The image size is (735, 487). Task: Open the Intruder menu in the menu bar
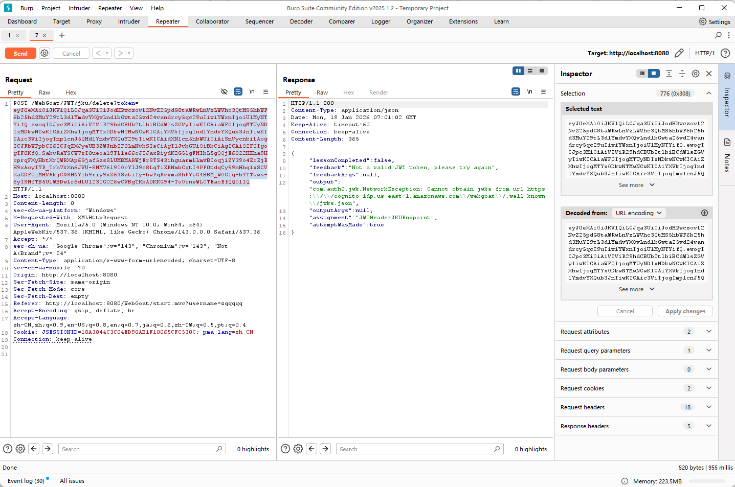coord(79,8)
